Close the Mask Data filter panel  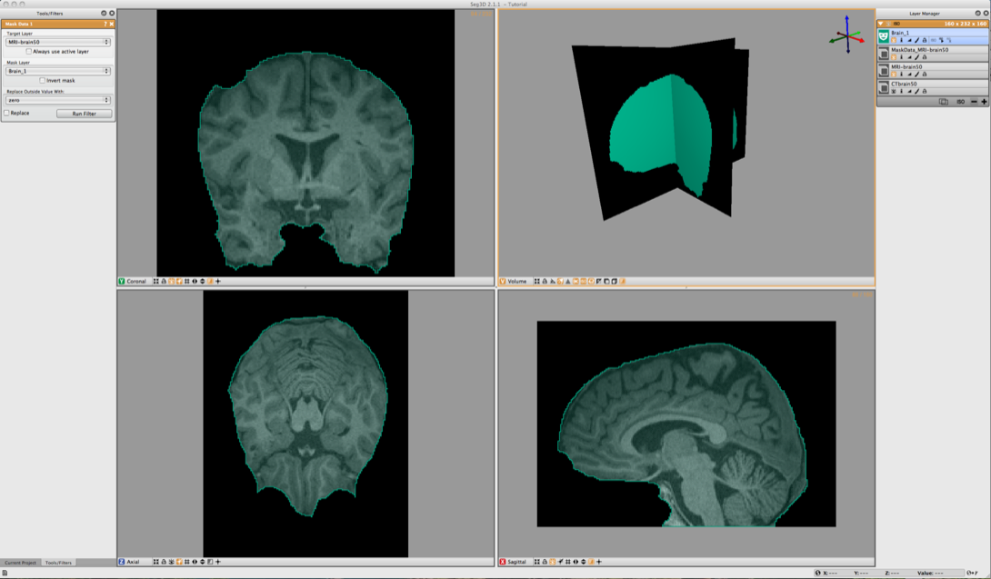112,24
